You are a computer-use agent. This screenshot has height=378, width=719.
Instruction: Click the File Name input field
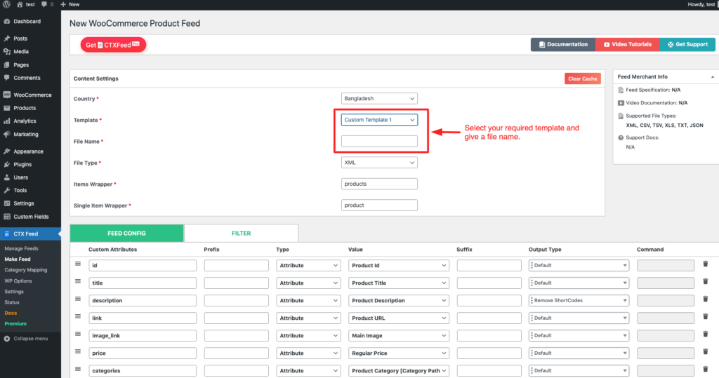pyautogui.click(x=379, y=141)
